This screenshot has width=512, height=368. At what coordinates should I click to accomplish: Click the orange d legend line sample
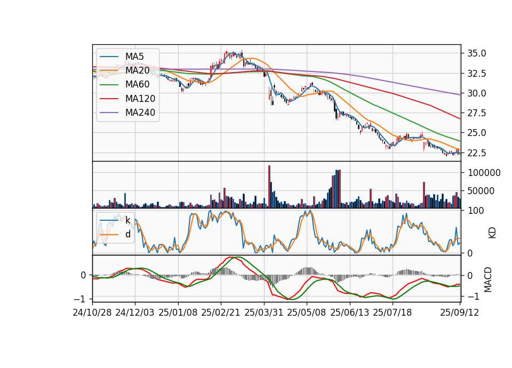(109, 235)
